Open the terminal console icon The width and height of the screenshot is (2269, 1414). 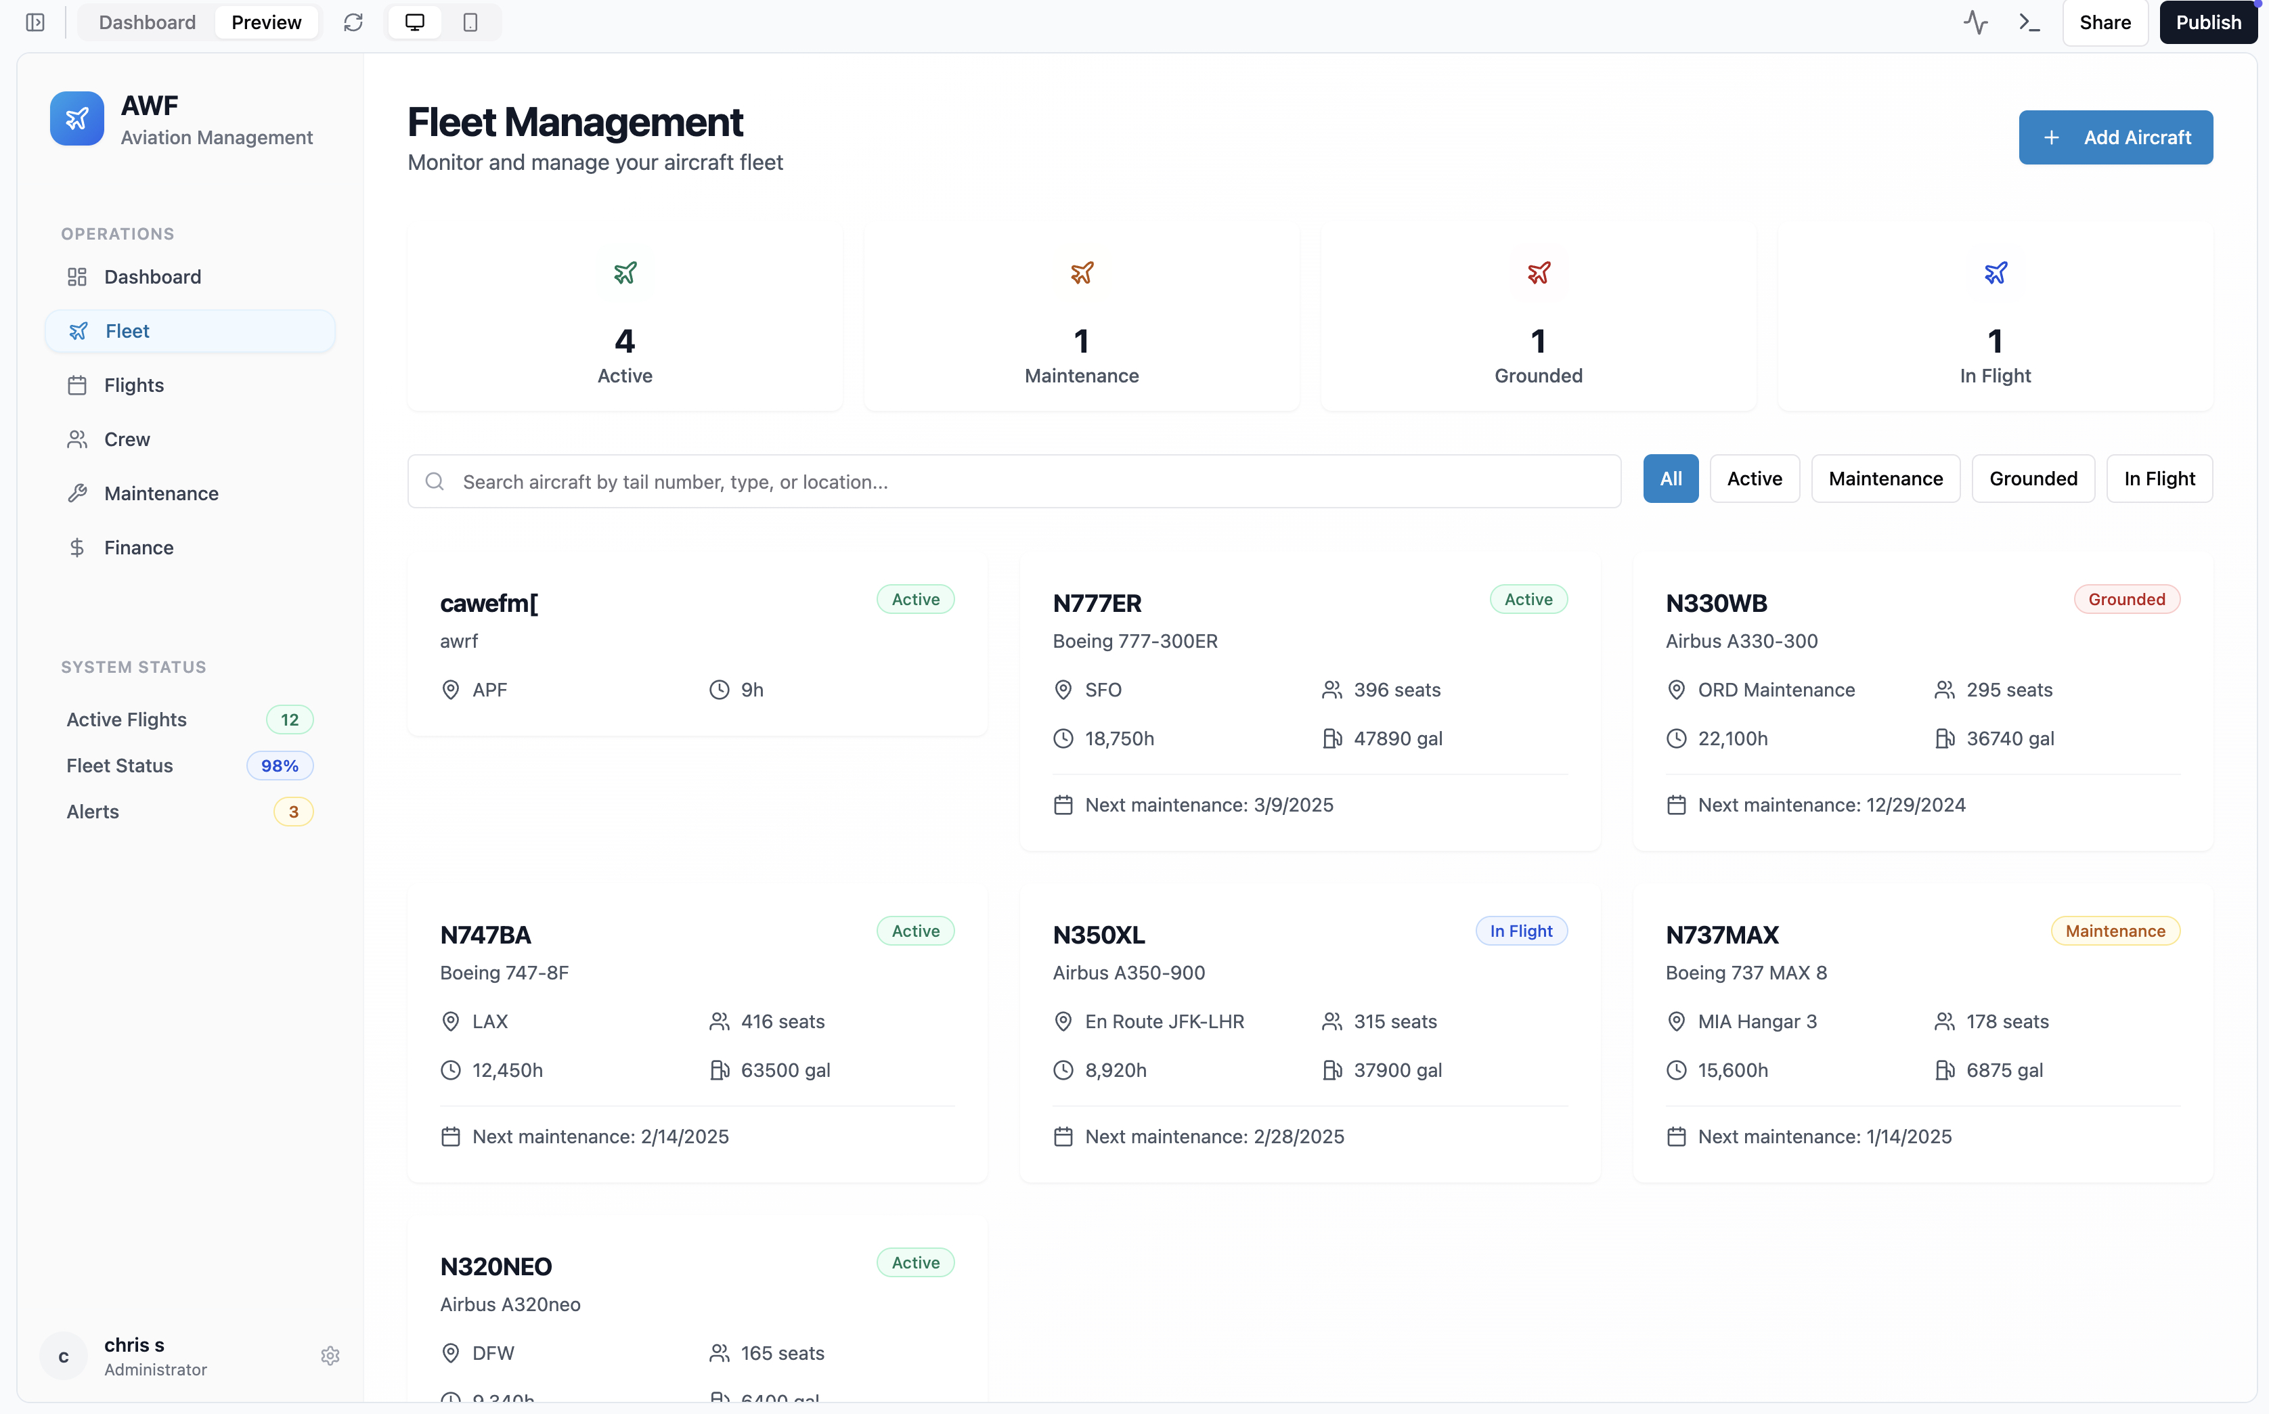pos(2029,22)
